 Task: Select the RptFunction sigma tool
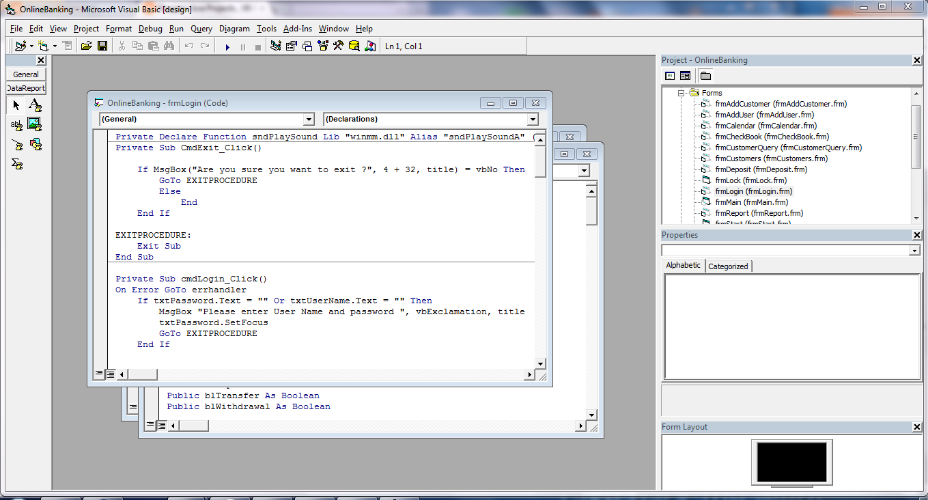16,164
